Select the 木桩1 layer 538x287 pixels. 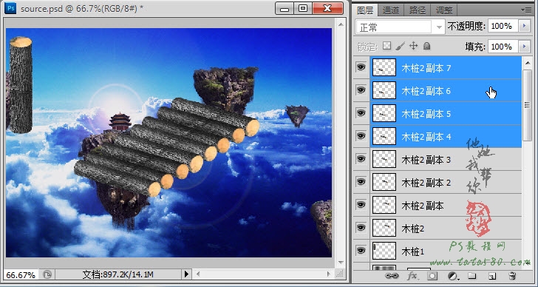point(446,251)
